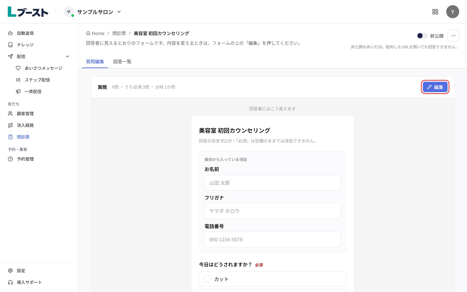Click the 6問 question count text
The height and width of the screenshot is (292, 467).
click(115, 87)
